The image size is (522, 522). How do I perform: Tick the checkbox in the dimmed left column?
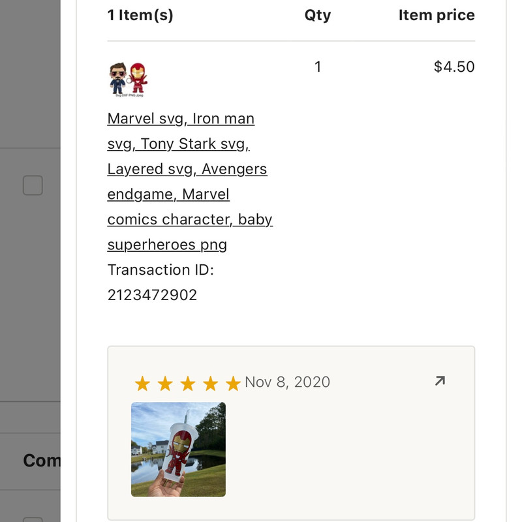pos(33,185)
